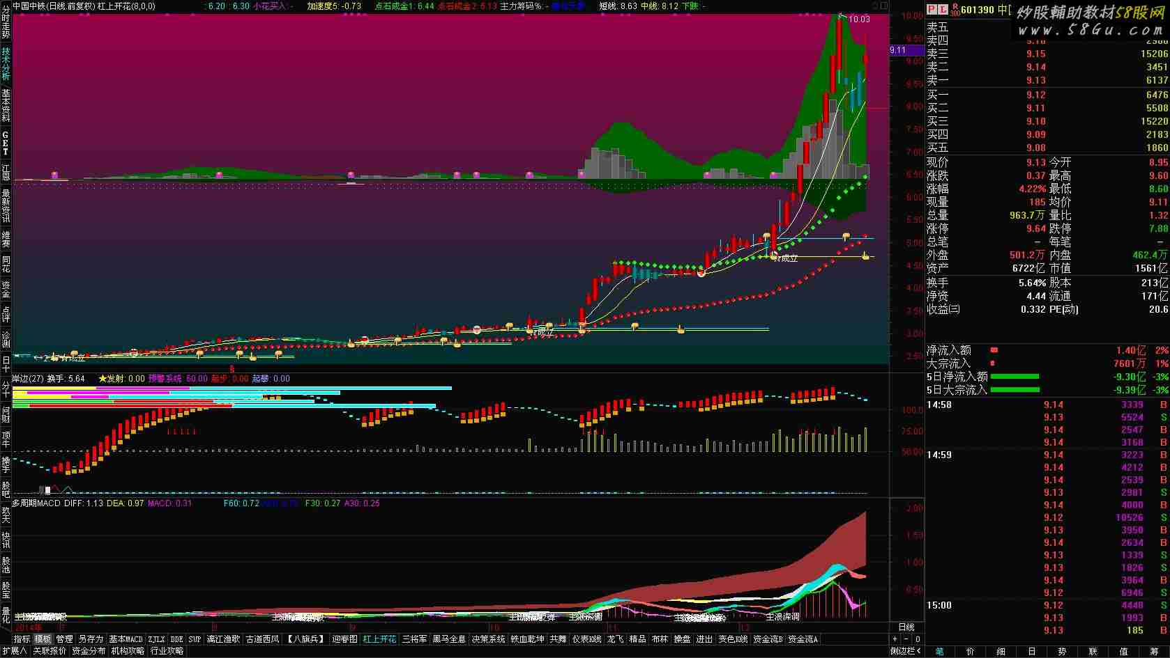Open the 行业攻略 tab

click(167, 651)
